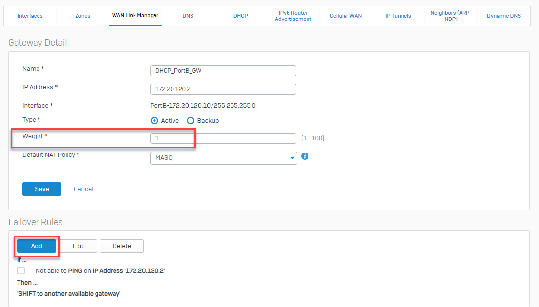Open the MASQ policy dropdown
Viewport: 539px width, 307px height.
291,158
